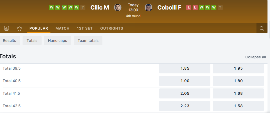The height and width of the screenshot is (113, 270).
Task: Switch to the 1ST SET tab
Action: tap(85, 28)
